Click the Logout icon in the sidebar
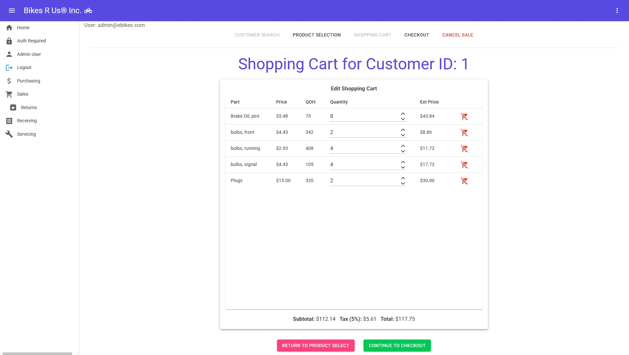Image resolution: width=629 pixels, height=355 pixels. point(9,67)
